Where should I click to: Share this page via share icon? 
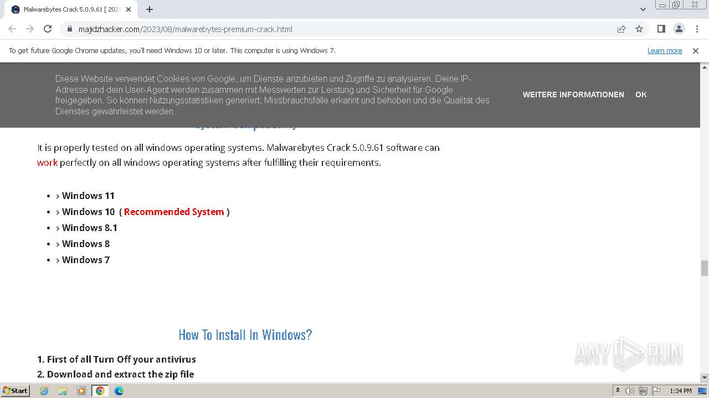point(621,29)
